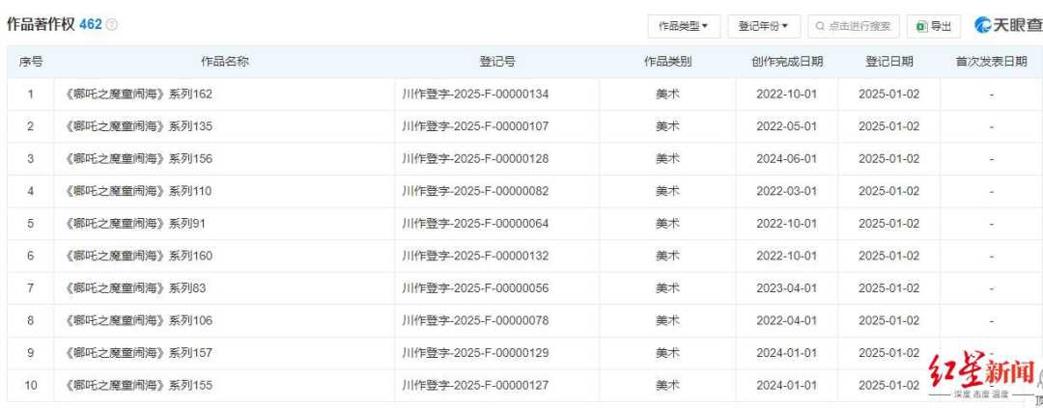Open the 登记年份 dropdown filter
This screenshot has width=1043, height=408.
tap(764, 27)
